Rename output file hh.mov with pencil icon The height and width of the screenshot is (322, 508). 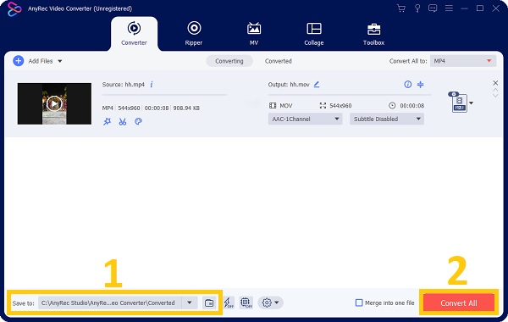(x=317, y=84)
